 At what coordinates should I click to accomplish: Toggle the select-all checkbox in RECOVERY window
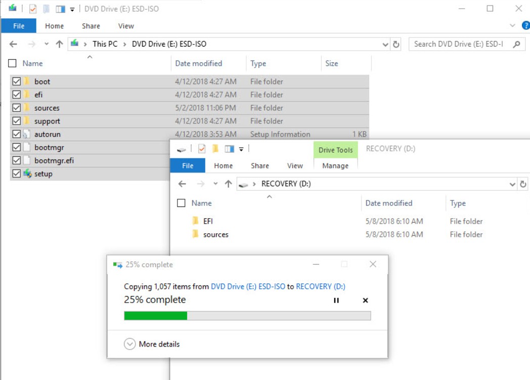pos(181,203)
